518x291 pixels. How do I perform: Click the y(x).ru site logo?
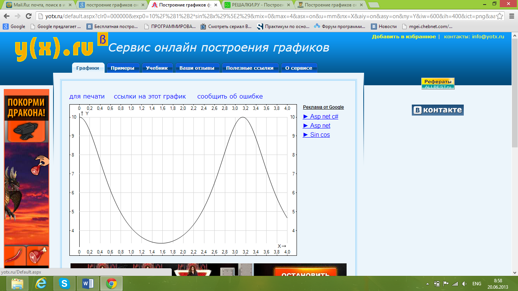[x=54, y=49]
